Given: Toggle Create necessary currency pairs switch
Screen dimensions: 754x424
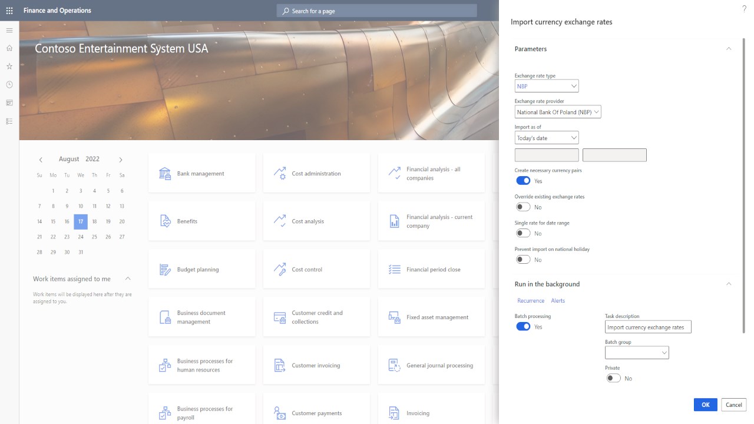Looking at the screenshot, I should coord(523,181).
